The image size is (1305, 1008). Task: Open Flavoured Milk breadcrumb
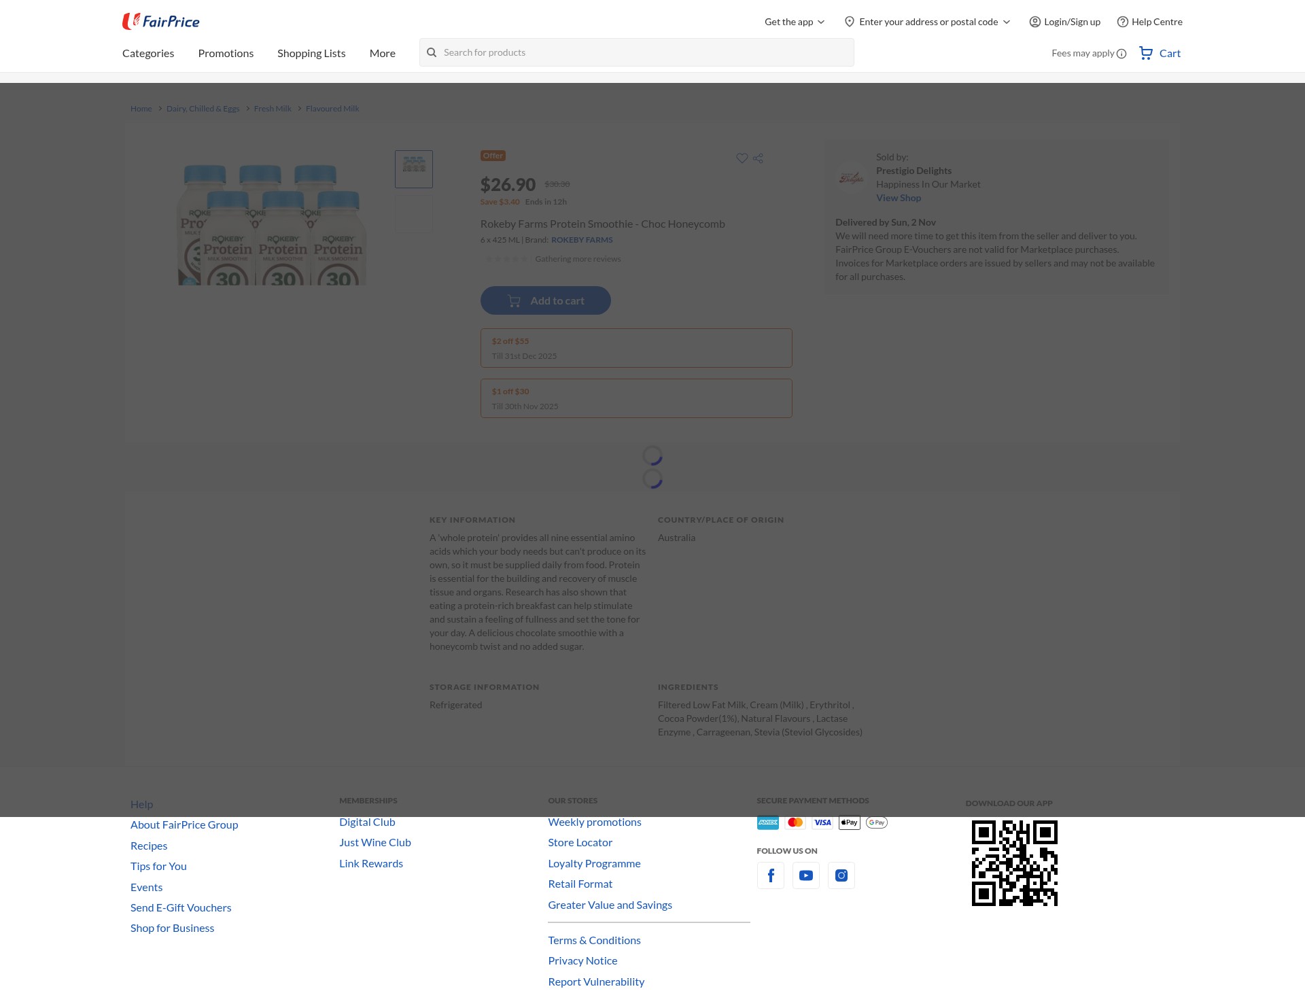pos(332,109)
